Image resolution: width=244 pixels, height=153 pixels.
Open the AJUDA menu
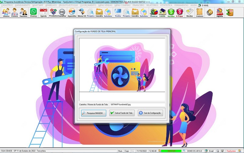(x=194, y=5)
